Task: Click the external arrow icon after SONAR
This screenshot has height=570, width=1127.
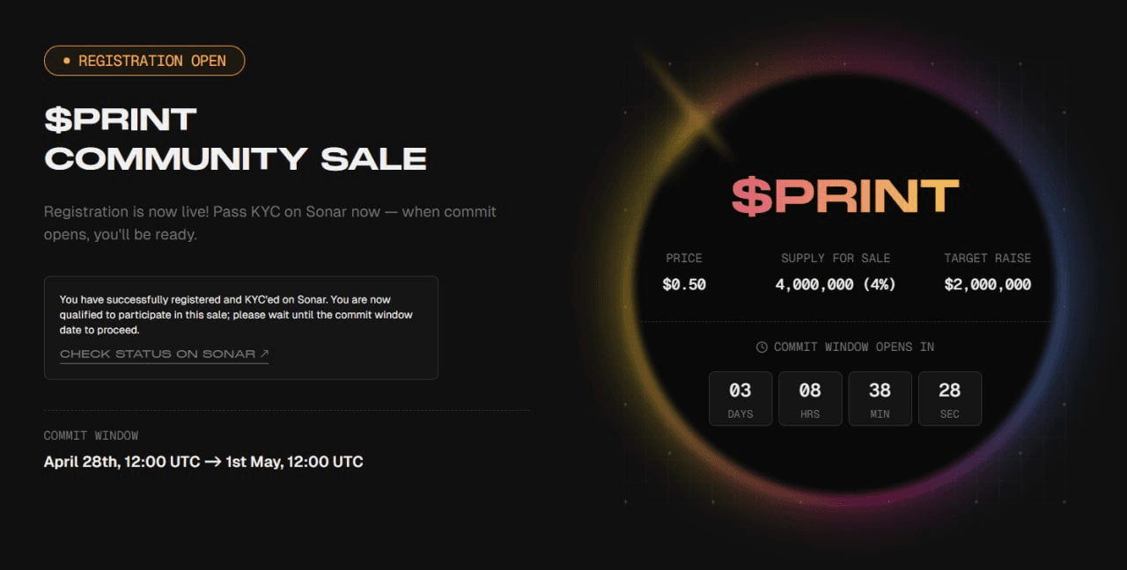Action: pyautogui.click(x=264, y=354)
